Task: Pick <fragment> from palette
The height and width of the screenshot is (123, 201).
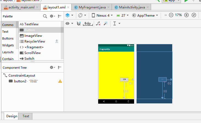Action: (40, 47)
